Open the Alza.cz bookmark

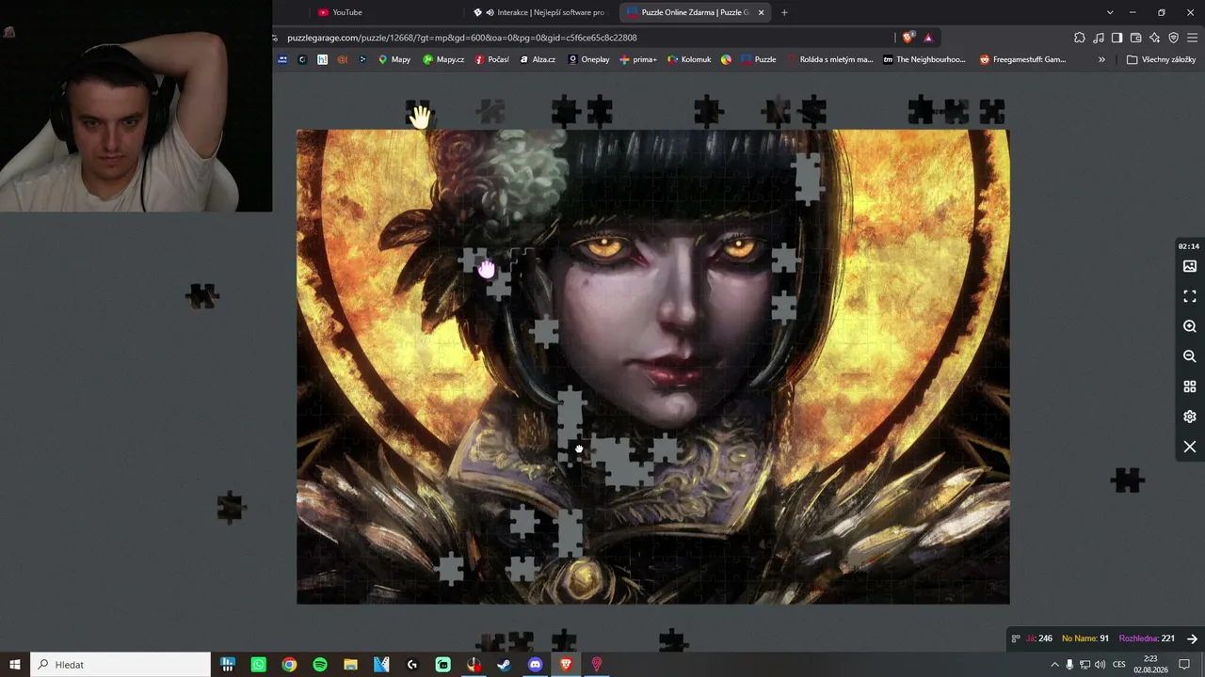(x=538, y=59)
